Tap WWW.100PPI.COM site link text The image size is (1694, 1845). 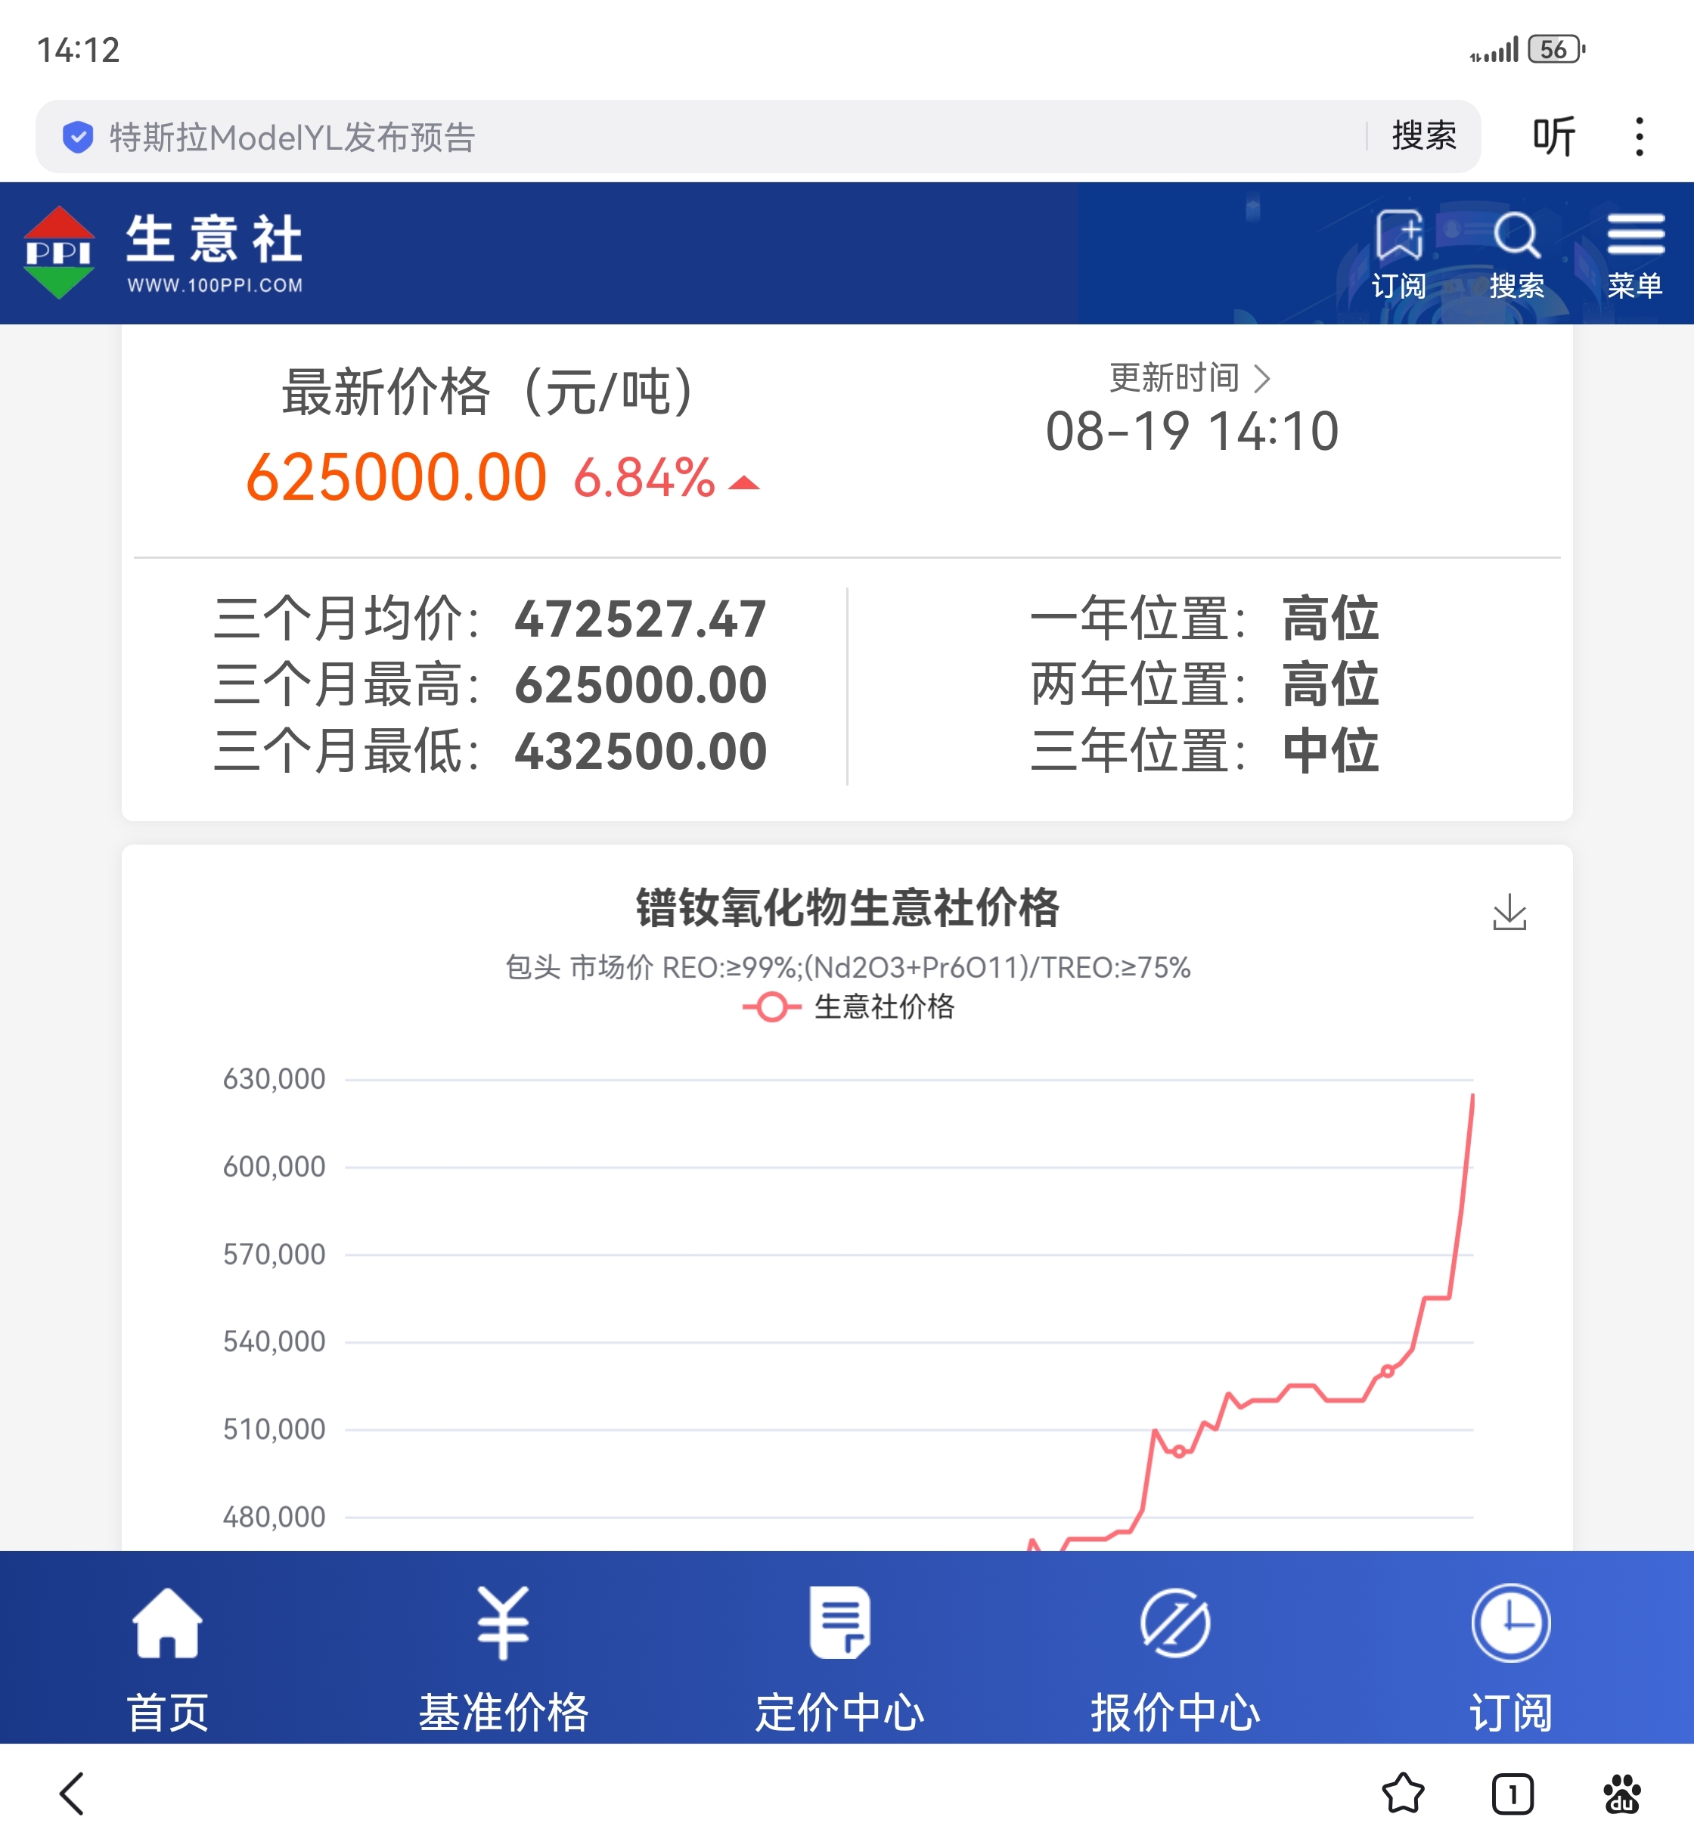tap(216, 285)
